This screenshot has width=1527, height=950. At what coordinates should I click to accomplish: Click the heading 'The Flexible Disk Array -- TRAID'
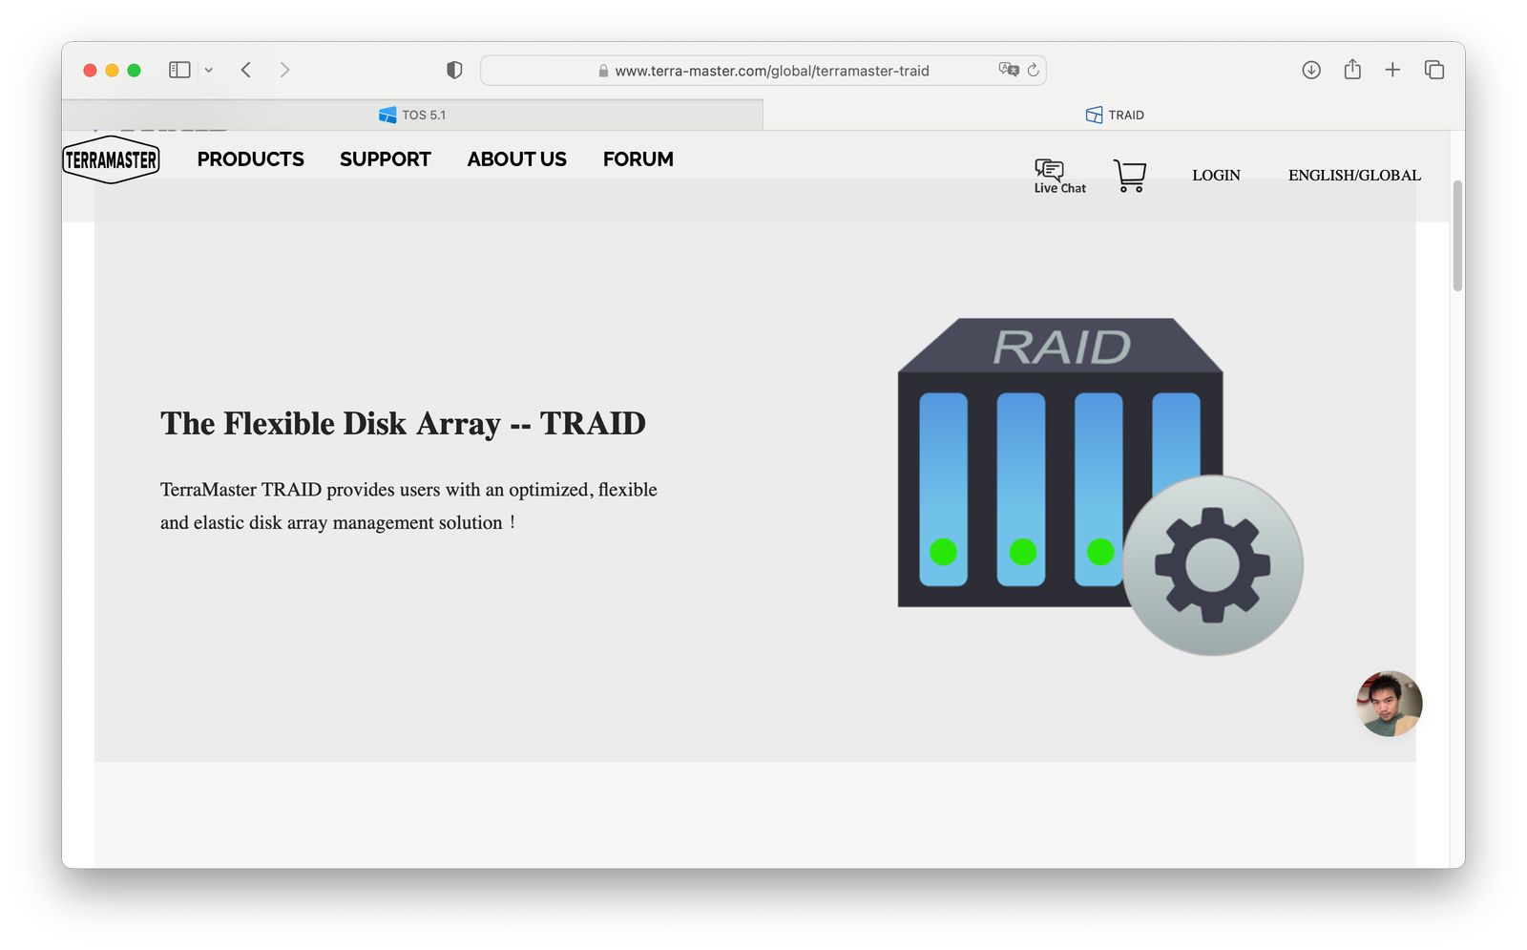pyautogui.click(x=403, y=423)
